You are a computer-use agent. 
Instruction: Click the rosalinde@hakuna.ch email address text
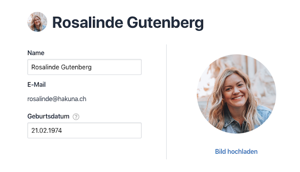coord(57,99)
